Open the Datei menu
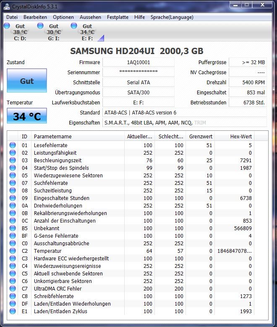This screenshot has height=327, width=277. click(12, 17)
